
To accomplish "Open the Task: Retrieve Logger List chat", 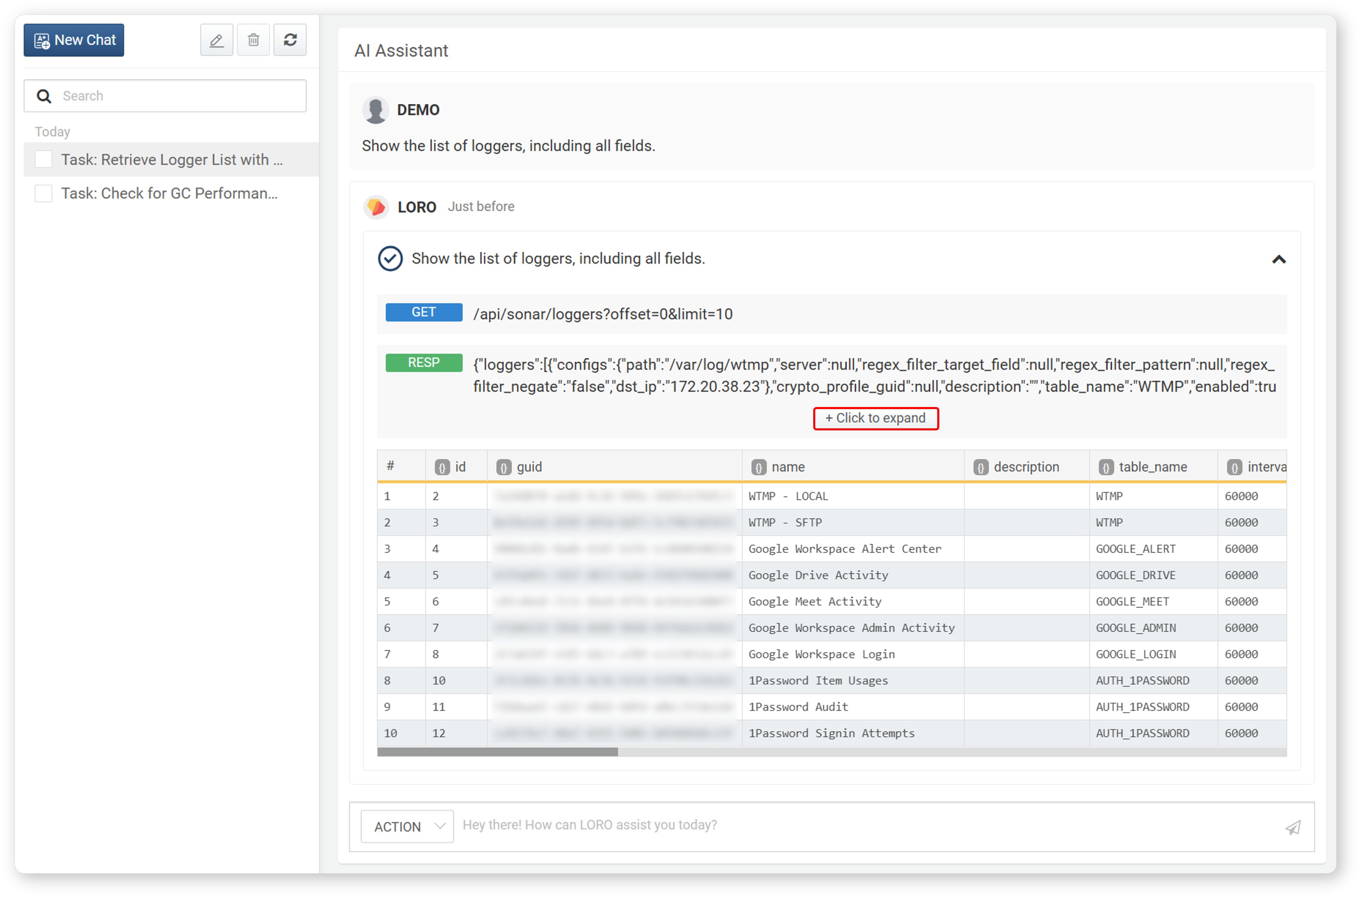I will [172, 159].
